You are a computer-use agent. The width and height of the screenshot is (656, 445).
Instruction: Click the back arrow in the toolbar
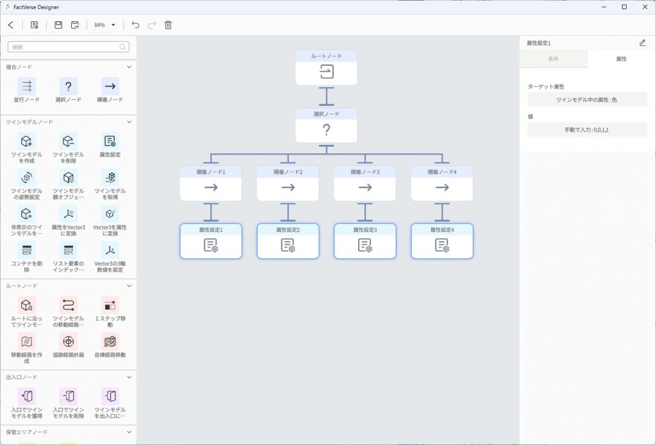[x=11, y=25]
